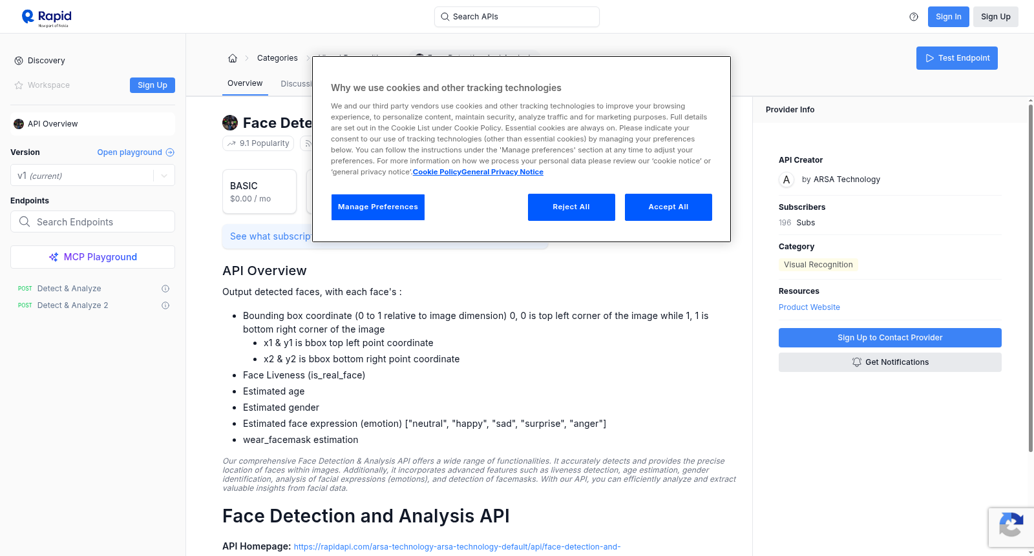Click Sign Up to Contact Provider
The width and height of the screenshot is (1034, 556).
click(x=890, y=338)
